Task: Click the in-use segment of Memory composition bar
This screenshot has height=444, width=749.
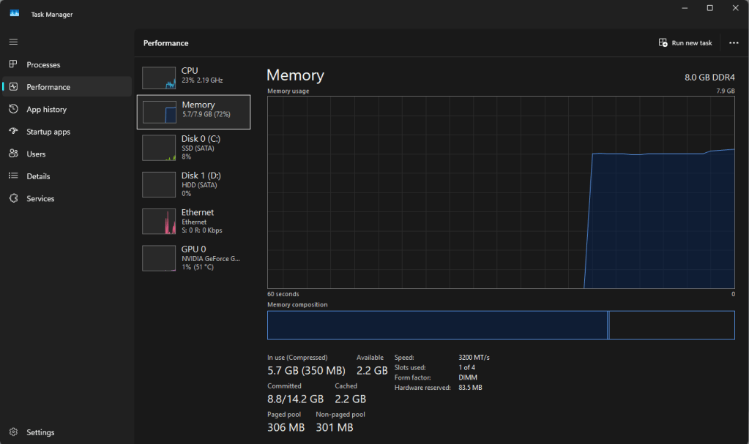Action: click(x=437, y=325)
